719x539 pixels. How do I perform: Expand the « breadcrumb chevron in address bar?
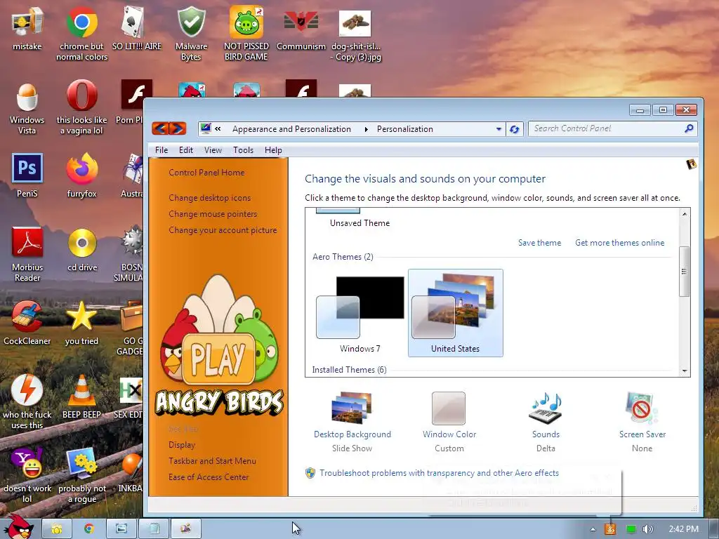click(x=218, y=129)
